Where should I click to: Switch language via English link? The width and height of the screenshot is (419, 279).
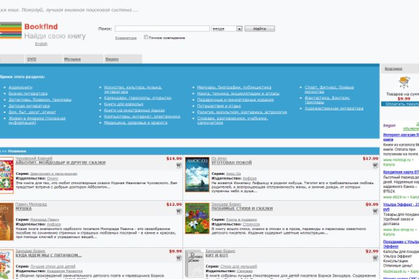[41, 44]
